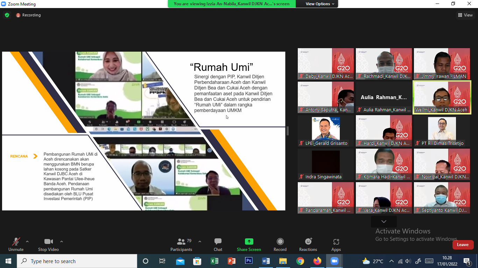Viewport: 478px width, 268px height.
Task: Open the View Options dropdown
Action: [320, 4]
